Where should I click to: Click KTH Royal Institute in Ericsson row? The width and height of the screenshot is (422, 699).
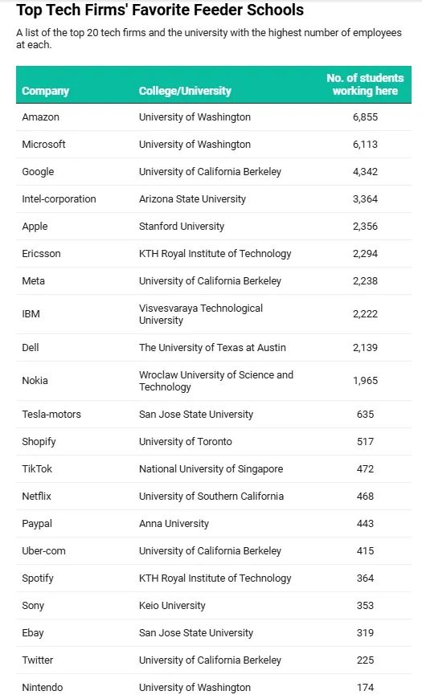[x=215, y=254]
